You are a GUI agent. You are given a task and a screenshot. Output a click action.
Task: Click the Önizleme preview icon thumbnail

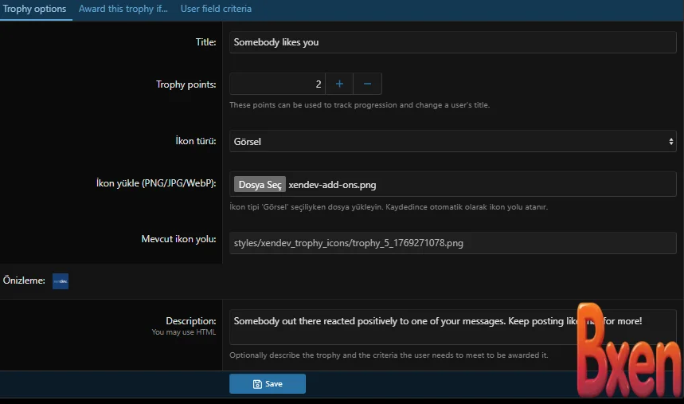click(x=61, y=280)
